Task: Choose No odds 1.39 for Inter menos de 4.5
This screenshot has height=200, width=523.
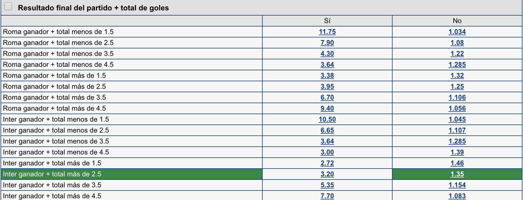Action: (x=457, y=152)
